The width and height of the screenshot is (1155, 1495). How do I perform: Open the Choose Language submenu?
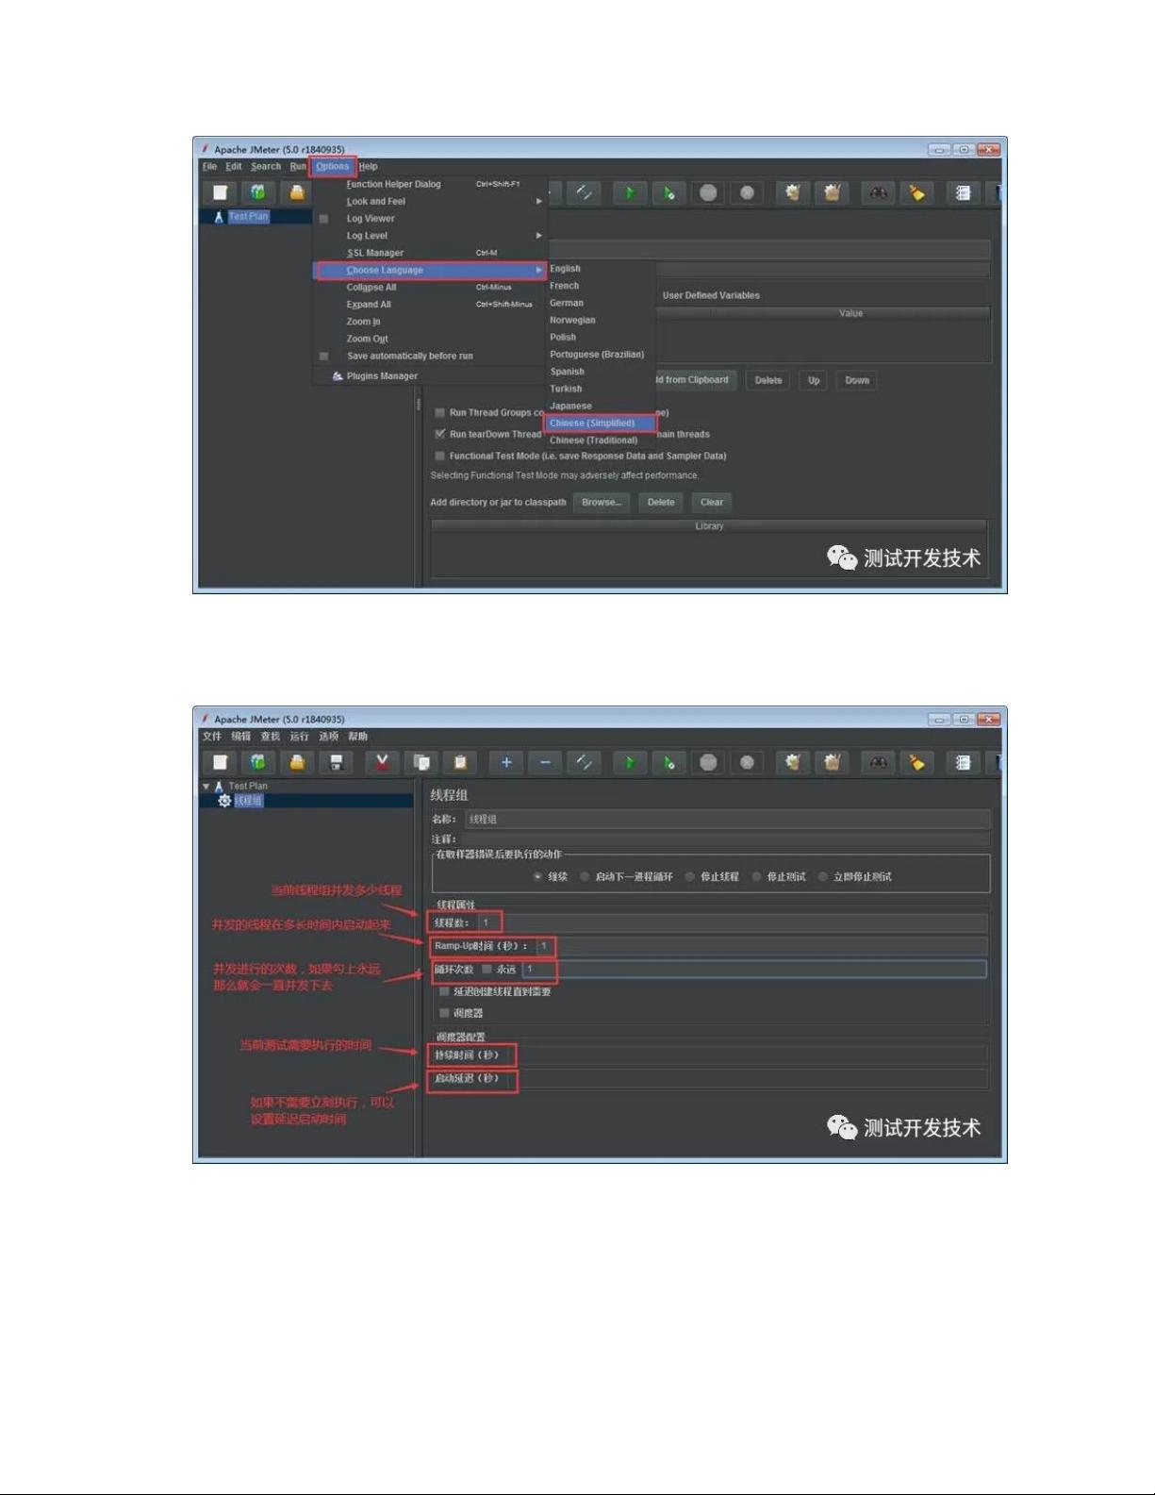tap(430, 270)
